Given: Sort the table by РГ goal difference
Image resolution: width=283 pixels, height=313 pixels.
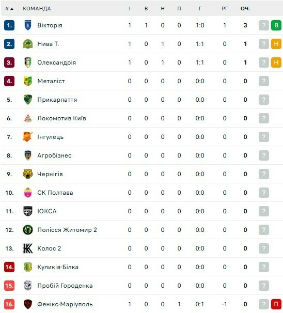Looking at the screenshot, I should (225, 9).
